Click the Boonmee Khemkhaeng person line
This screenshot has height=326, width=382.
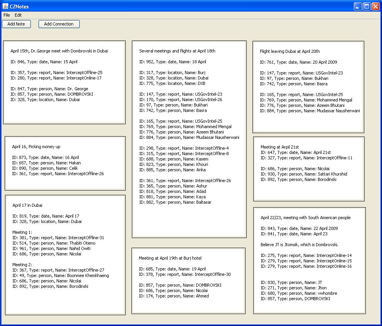(61, 275)
